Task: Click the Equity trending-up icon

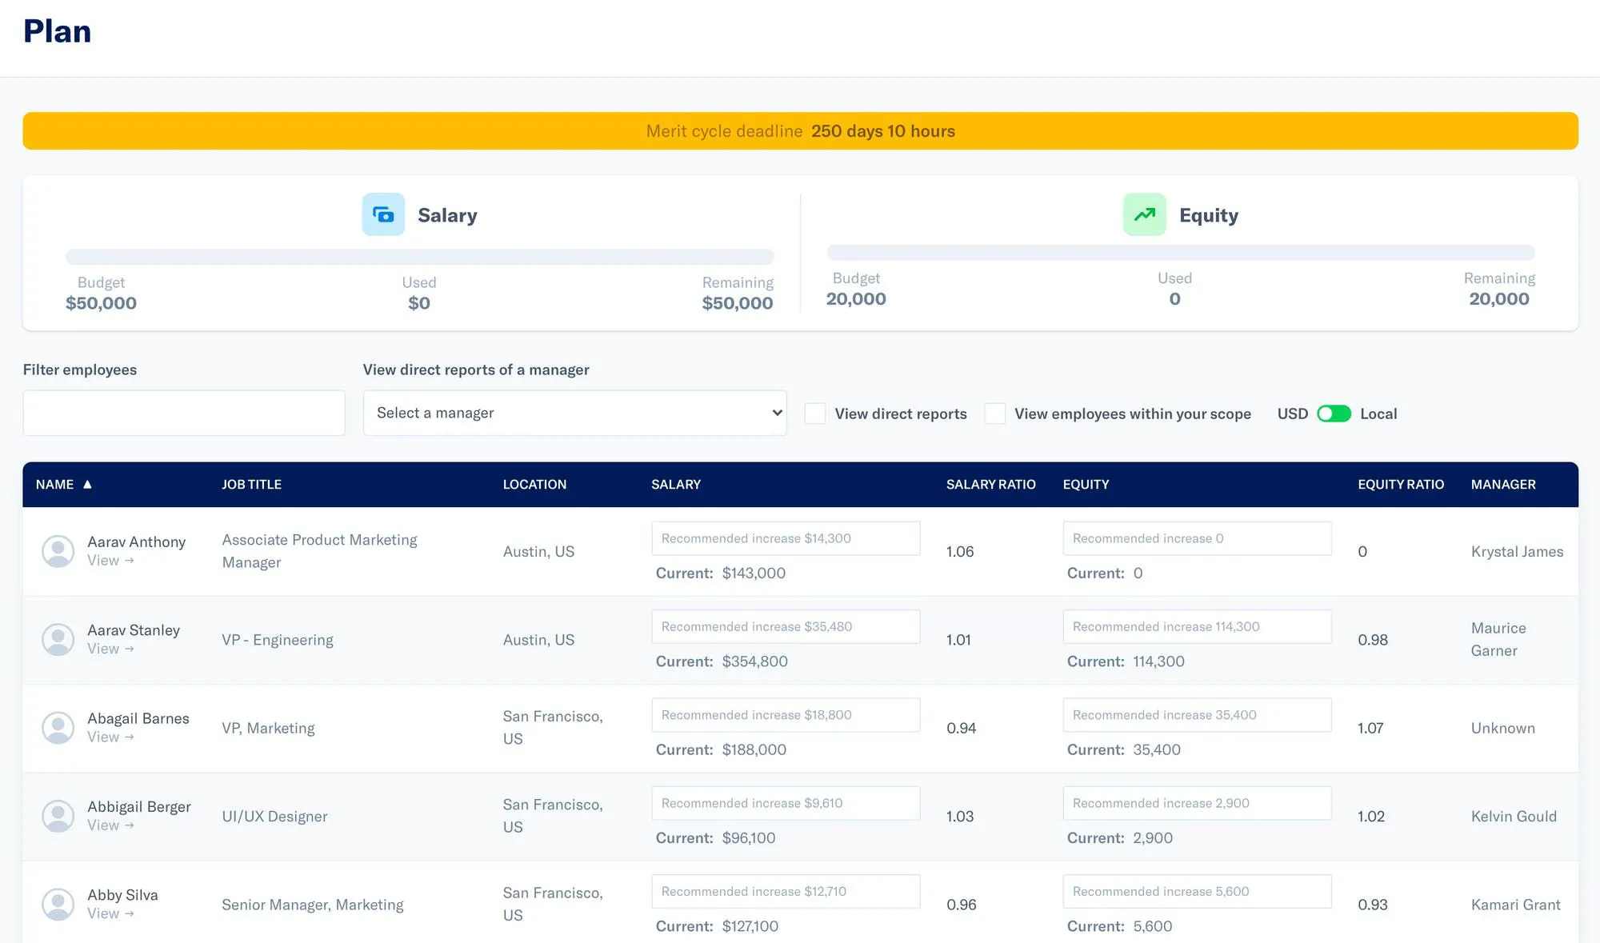Action: point(1145,214)
